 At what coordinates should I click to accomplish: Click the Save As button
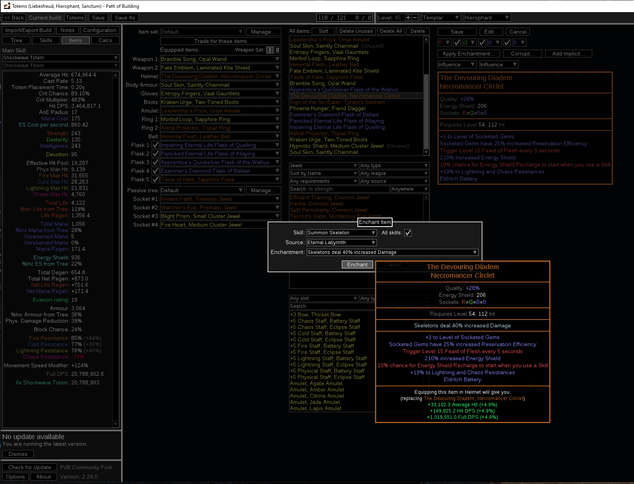coord(125,18)
